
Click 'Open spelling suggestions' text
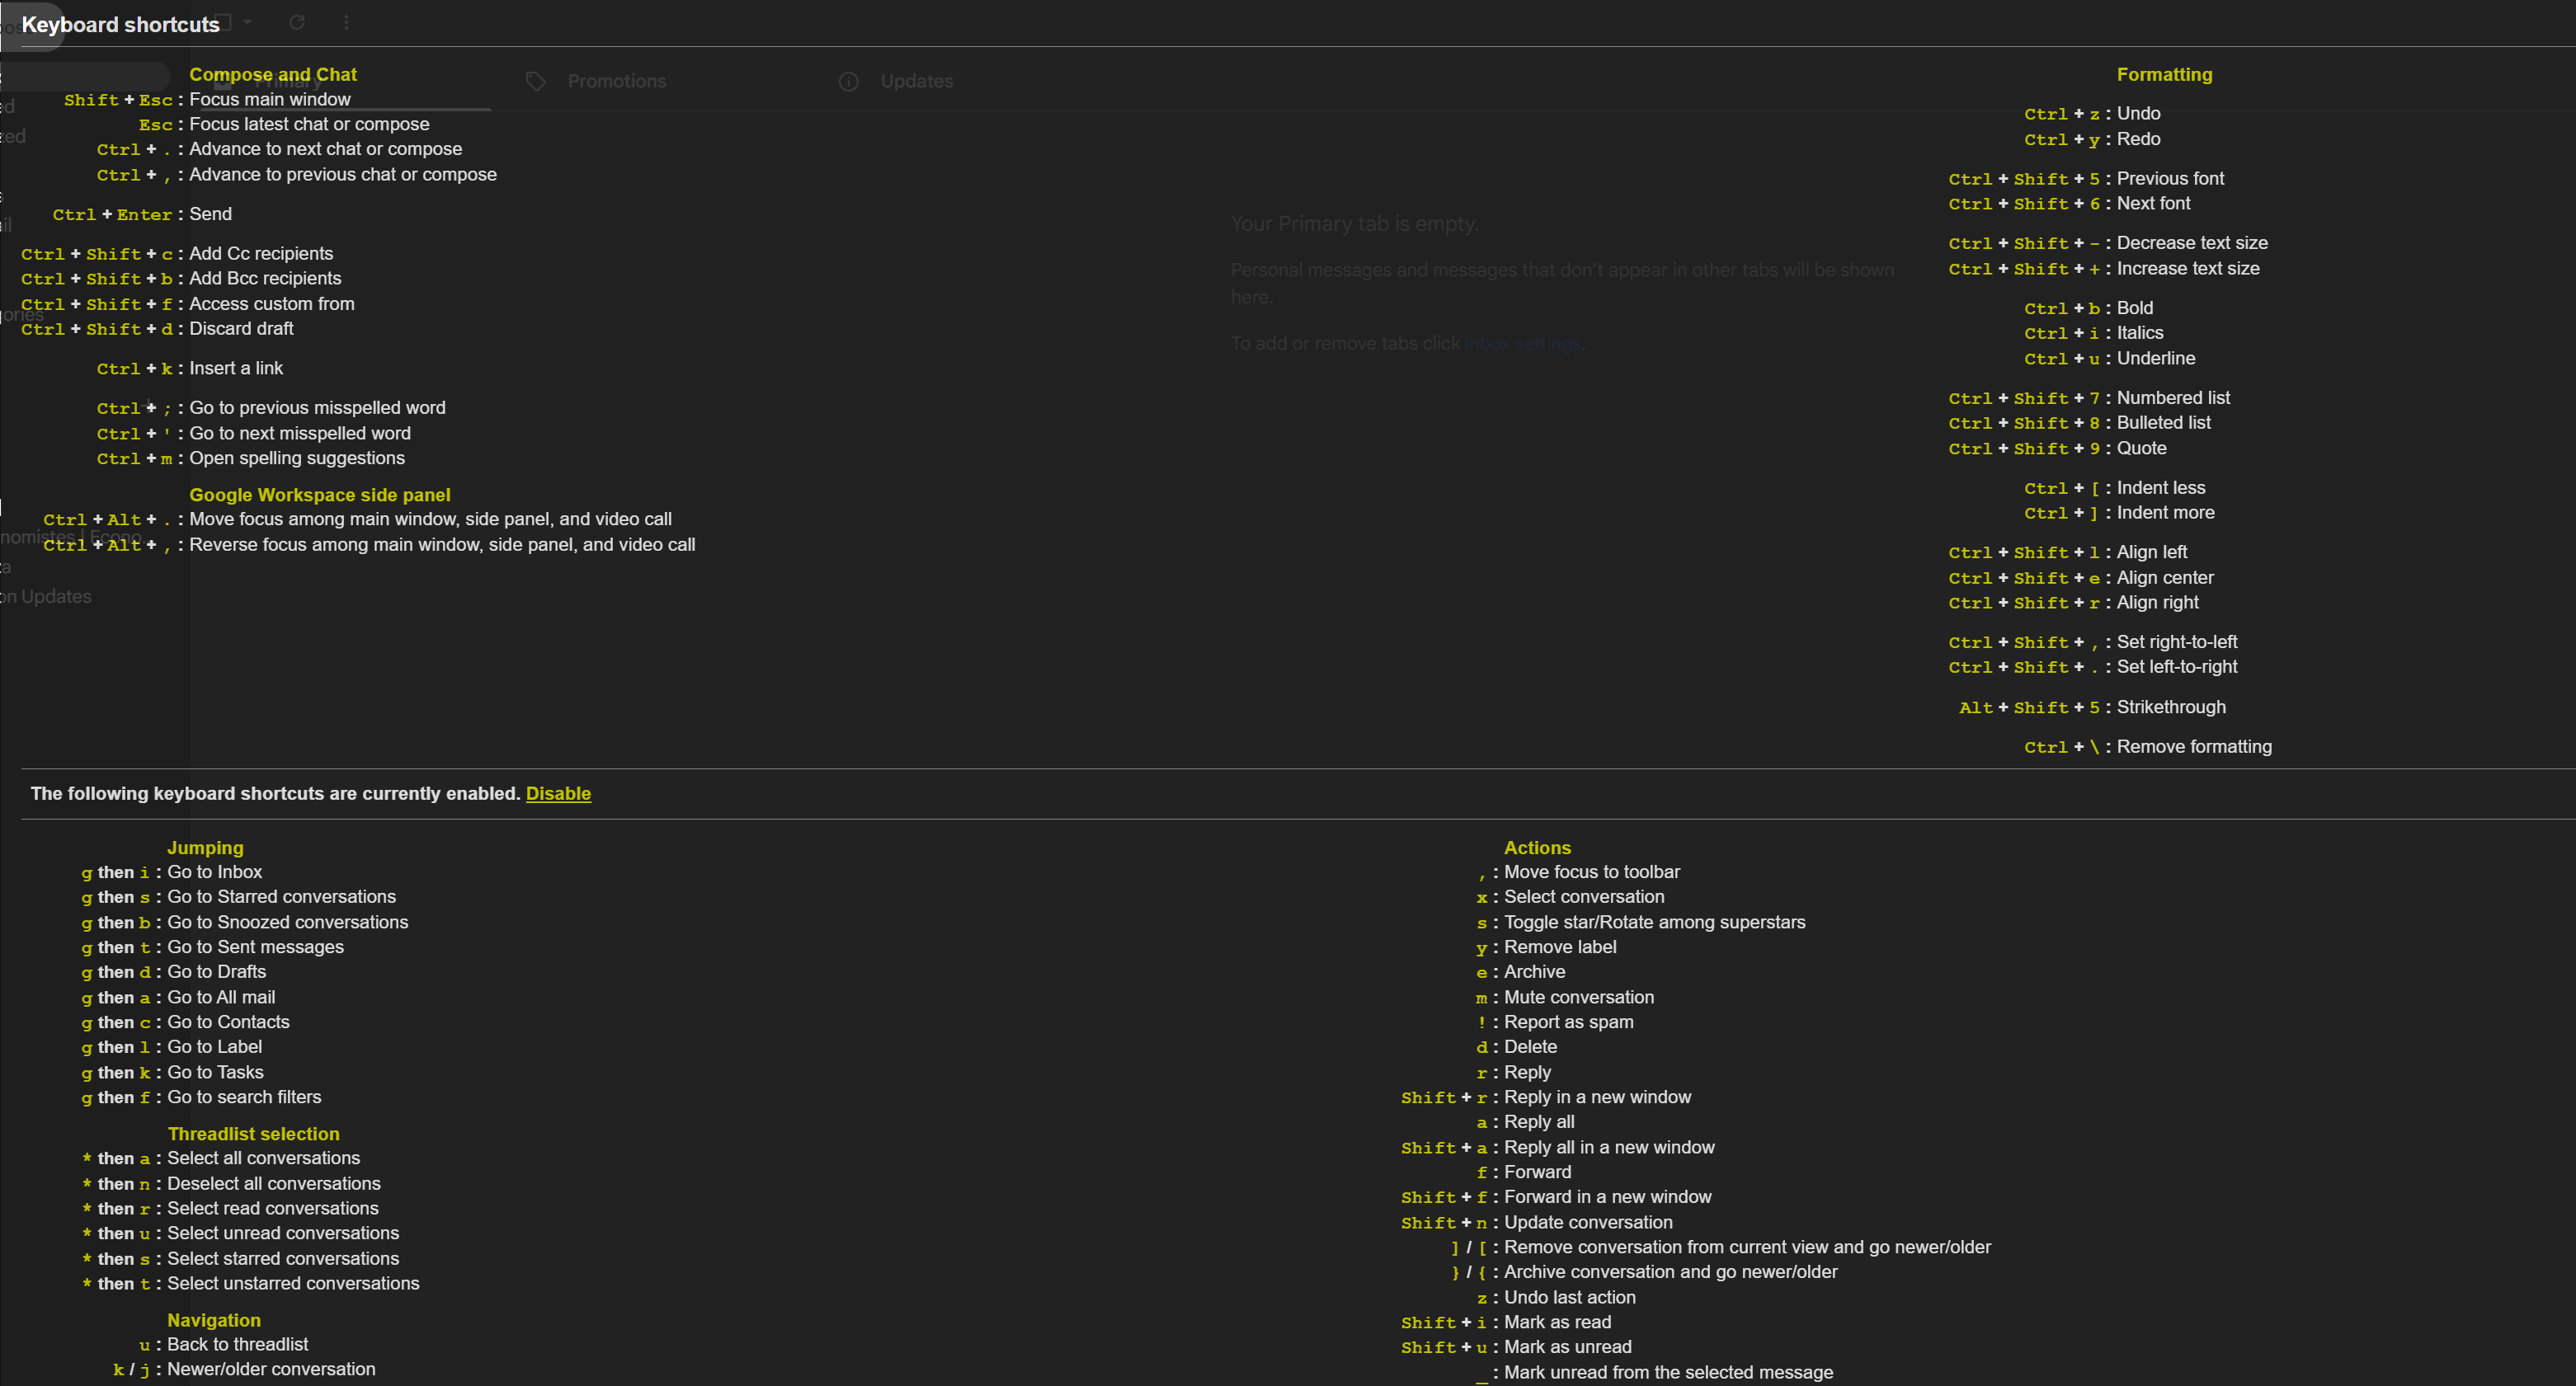[x=297, y=458]
